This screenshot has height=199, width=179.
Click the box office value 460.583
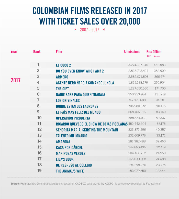(x=160, y=65)
